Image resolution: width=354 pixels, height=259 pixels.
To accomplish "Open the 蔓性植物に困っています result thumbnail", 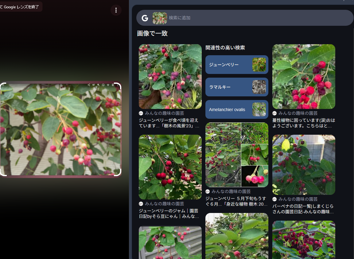I will (304, 76).
